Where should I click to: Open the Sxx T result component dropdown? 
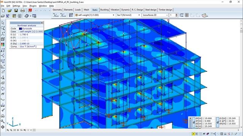click(128, 15)
